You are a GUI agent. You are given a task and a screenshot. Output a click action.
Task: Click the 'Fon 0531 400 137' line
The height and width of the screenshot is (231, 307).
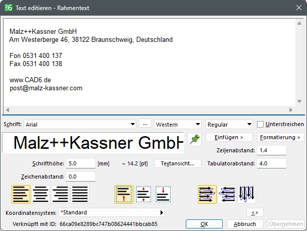pos(36,56)
